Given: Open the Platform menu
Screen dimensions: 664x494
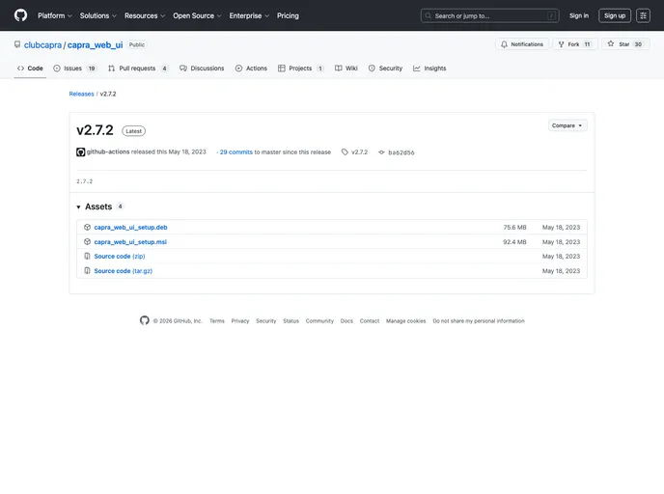Looking at the screenshot, I should coord(55,15).
